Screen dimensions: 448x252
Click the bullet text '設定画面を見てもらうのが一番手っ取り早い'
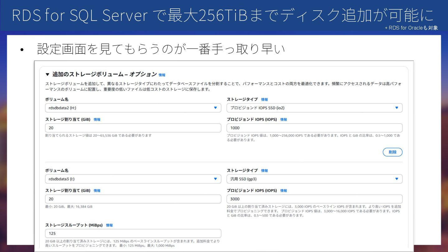(161, 49)
